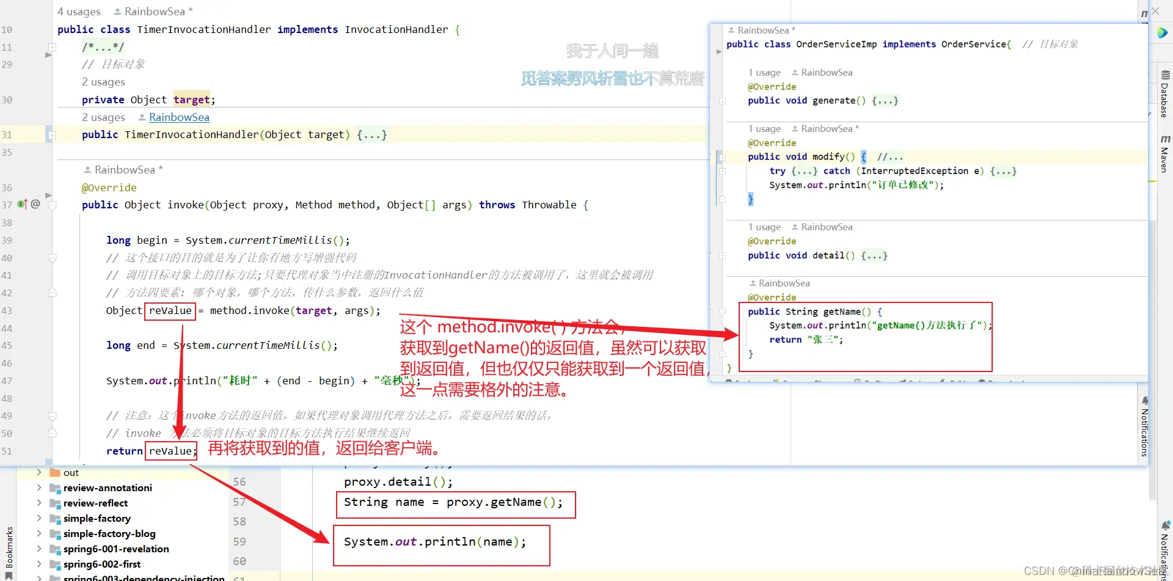Select the out folder
Image resolution: width=1173 pixels, height=581 pixels.
tap(71, 472)
